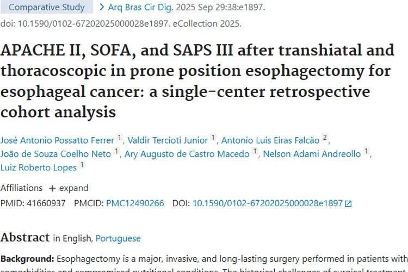Screen dimensions: 408x272
Task: Open author Luiz Roberto Lopes
Action: pyautogui.click(x=39, y=168)
